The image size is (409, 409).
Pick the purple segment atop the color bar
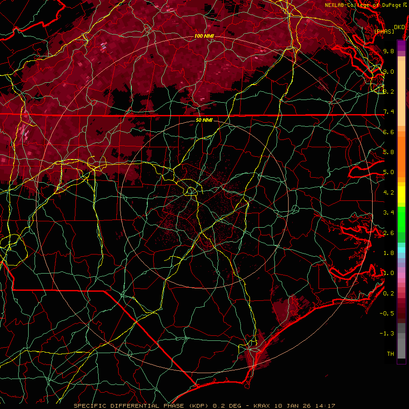pyautogui.click(x=401, y=45)
